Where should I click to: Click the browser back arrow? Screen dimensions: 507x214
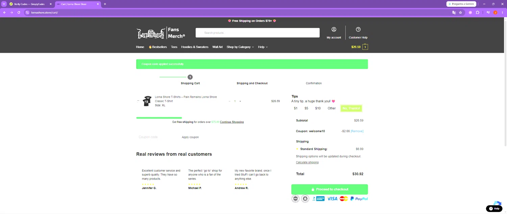(4, 13)
